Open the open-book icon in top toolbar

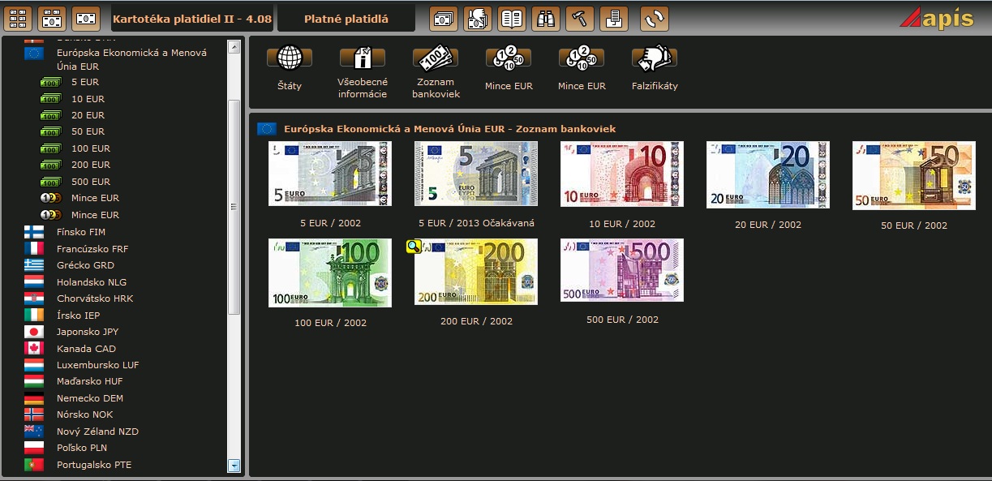point(512,18)
